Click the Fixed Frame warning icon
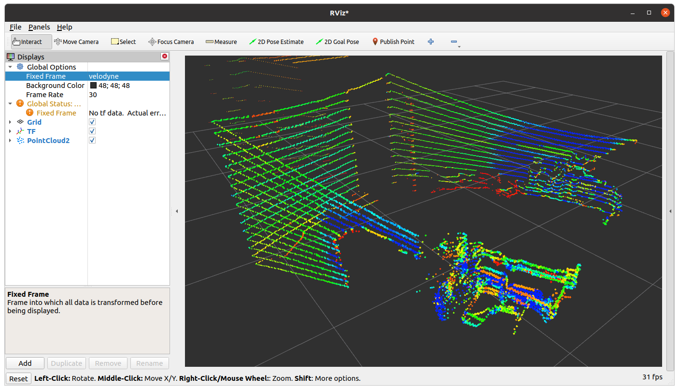Image resolution: width=679 pixels, height=390 pixels. click(29, 113)
